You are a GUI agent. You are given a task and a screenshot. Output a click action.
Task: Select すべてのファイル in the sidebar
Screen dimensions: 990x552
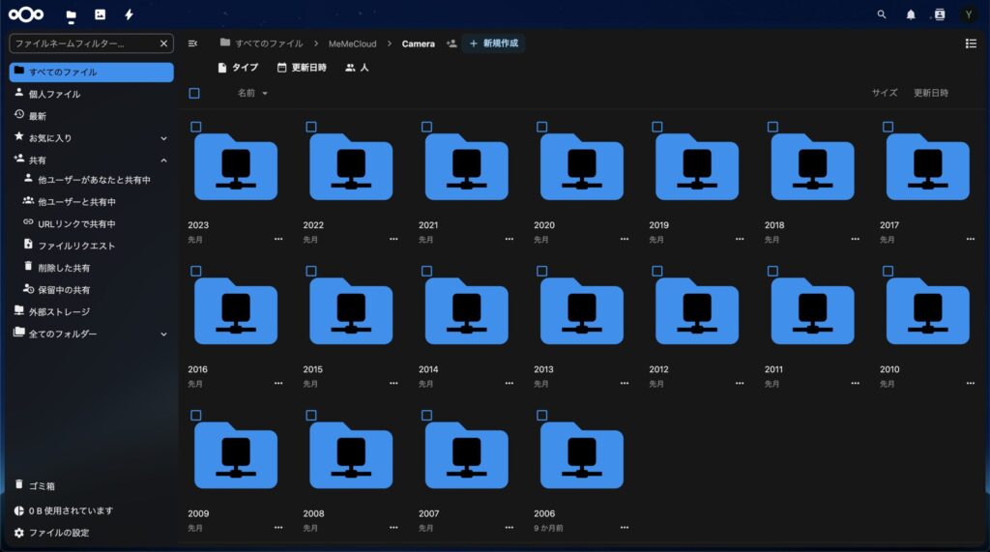point(92,72)
